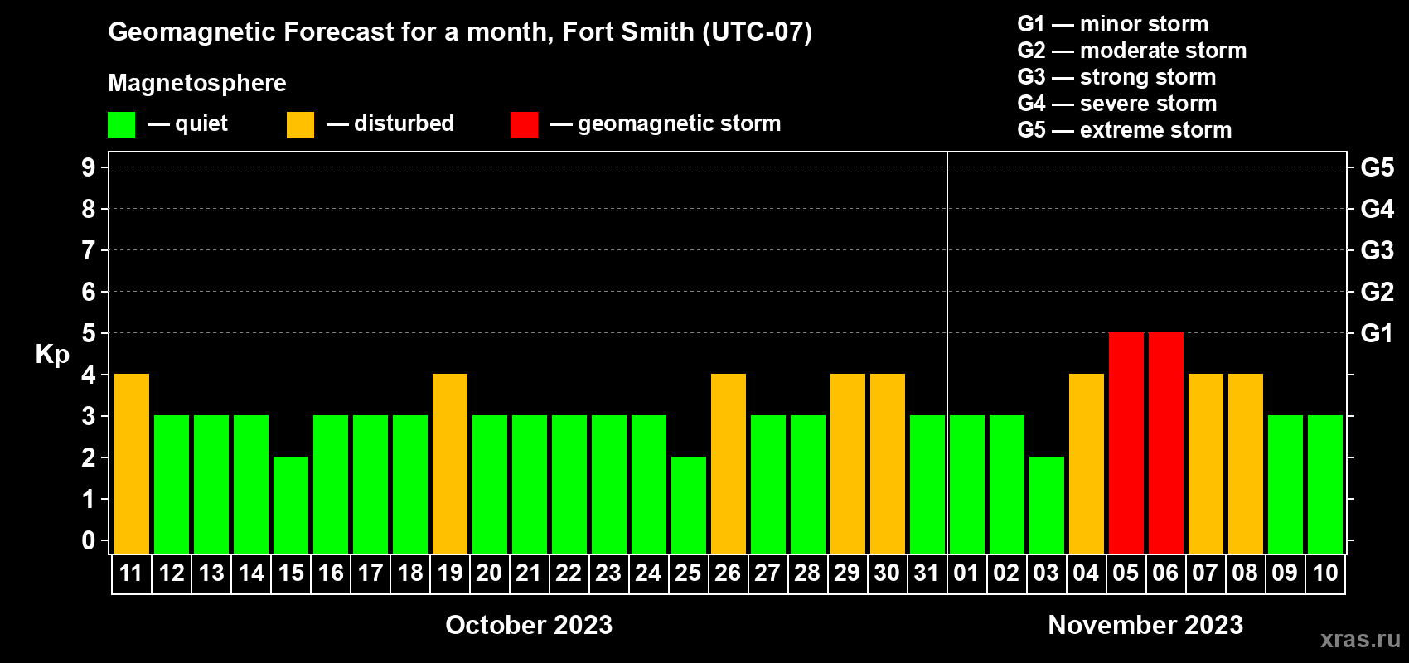Click date label '19' on the axis
1409x663 pixels.
[450, 573]
